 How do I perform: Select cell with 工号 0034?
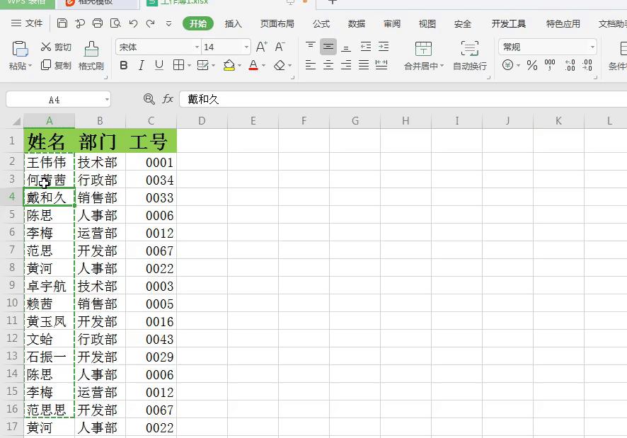(x=151, y=180)
